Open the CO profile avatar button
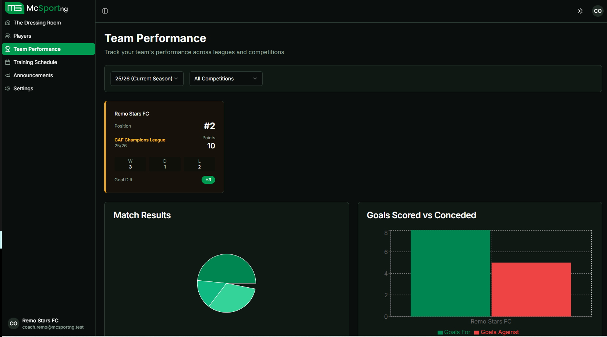 click(x=597, y=11)
